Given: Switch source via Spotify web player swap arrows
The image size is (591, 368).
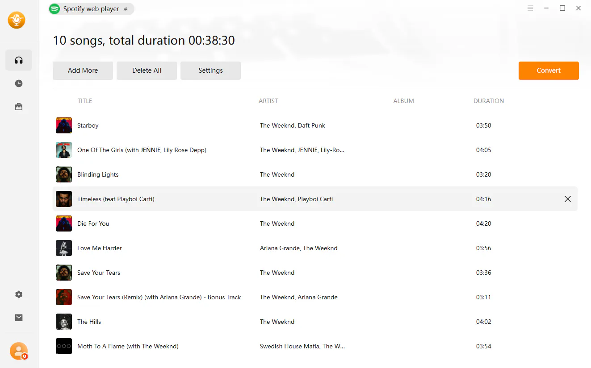Looking at the screenshot, I should (x=126, y=9).
